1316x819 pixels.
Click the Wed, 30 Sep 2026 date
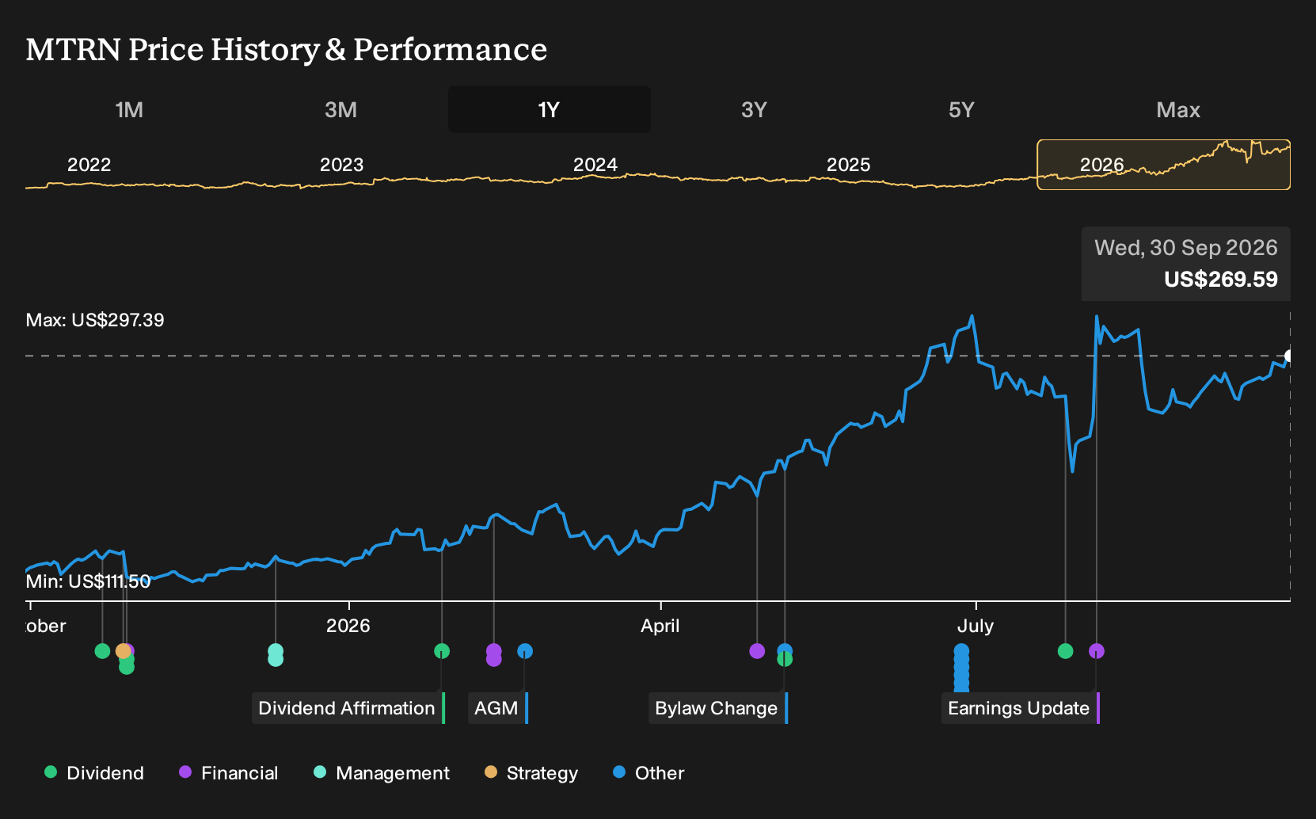[1186, 248]
